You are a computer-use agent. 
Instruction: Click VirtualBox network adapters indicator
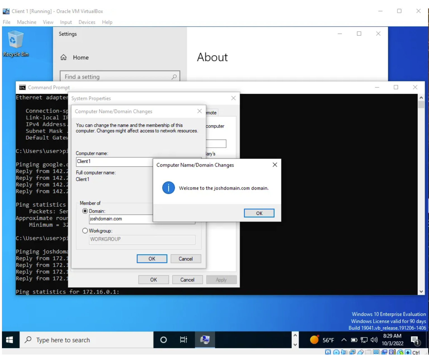(352, 352)
